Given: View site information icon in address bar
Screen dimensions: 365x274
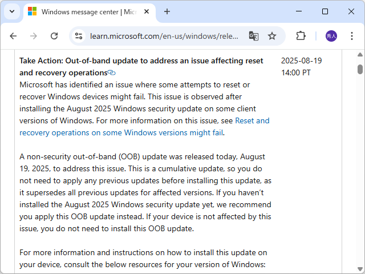Looking at the screenshot, I should point(79,36).
